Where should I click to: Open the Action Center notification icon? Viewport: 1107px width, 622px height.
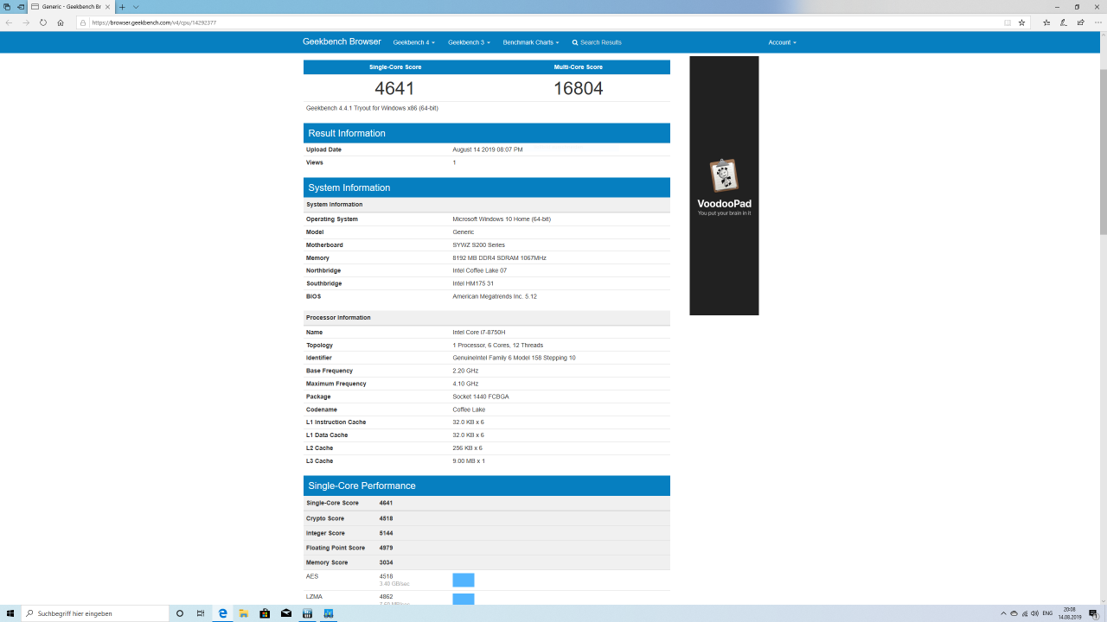[x=1093, y=613]
